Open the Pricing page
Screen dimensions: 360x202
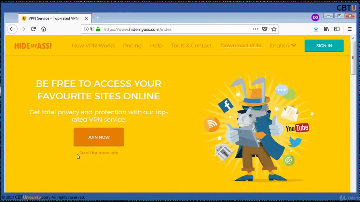[x=132, y=45]
